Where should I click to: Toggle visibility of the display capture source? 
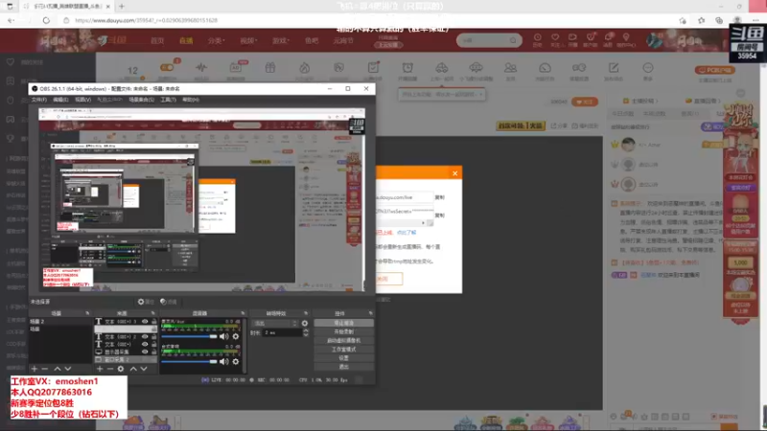point(145,352)
